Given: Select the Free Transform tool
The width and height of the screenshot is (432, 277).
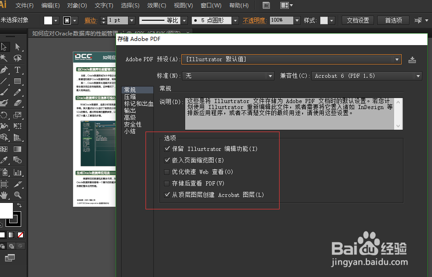Looking at the screenshot, I should (18, 126).
